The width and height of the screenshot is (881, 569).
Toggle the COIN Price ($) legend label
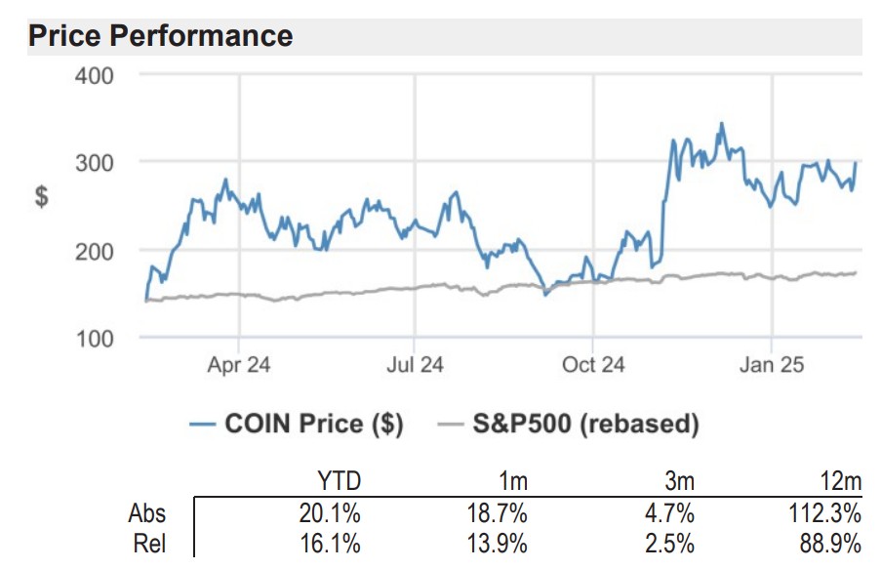pyautogui.click(x=313, y=424)
